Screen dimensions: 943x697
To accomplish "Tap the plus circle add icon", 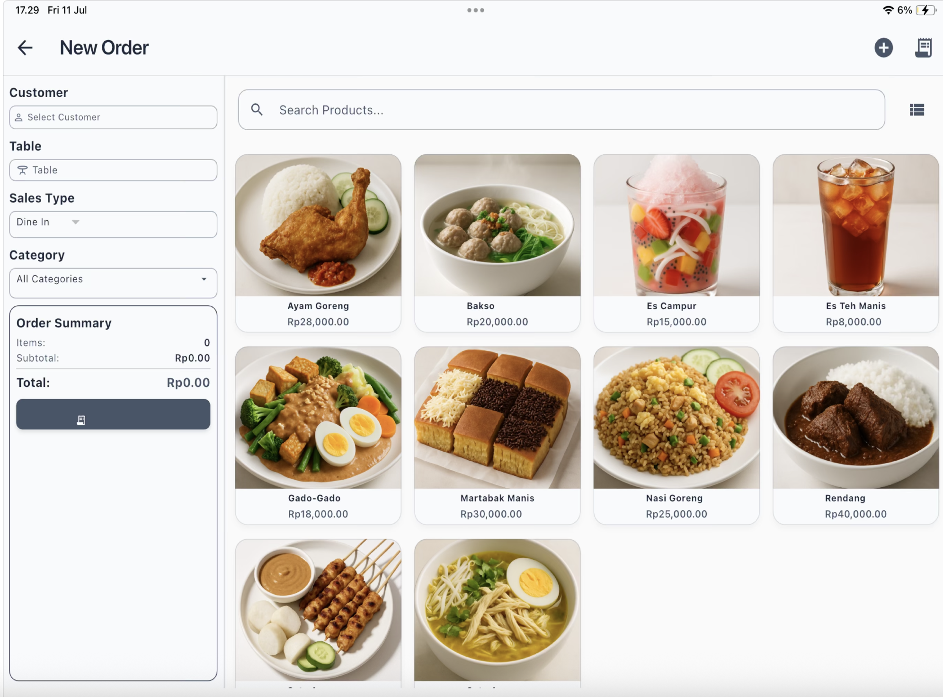I will [x=883, y=47].
